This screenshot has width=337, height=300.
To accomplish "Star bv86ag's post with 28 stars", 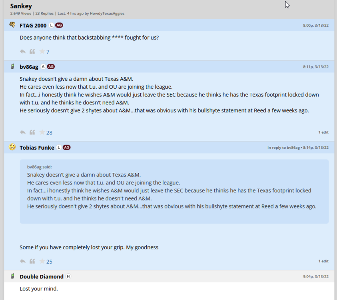I will coord(42,132).
